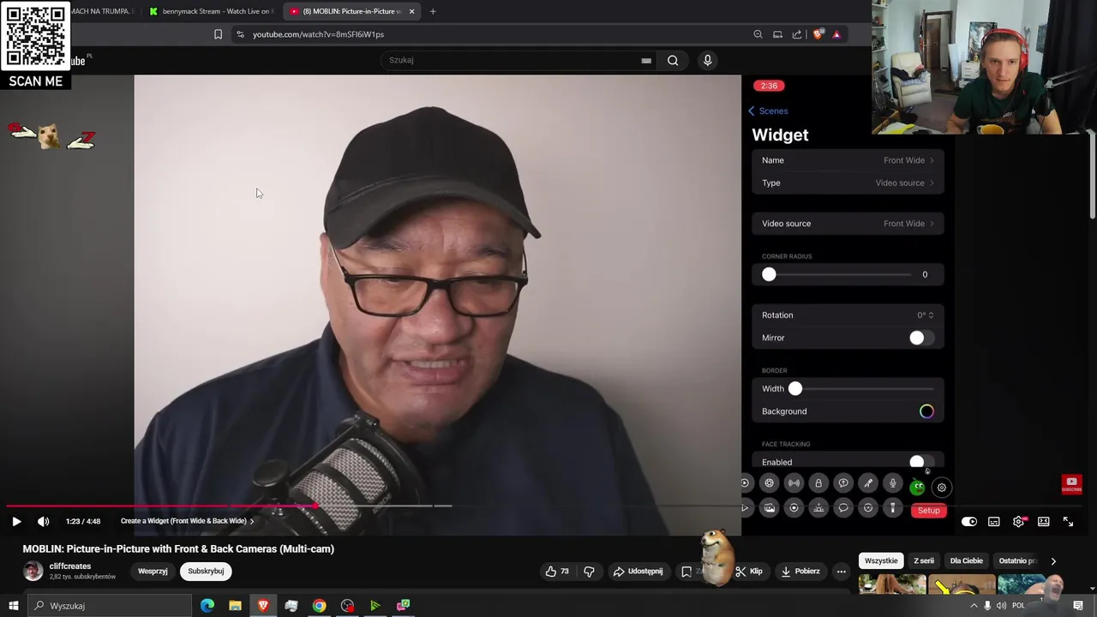1097x617 pixels.
Task: Turn on subtitles in the YouTube player
Action: 994,521
